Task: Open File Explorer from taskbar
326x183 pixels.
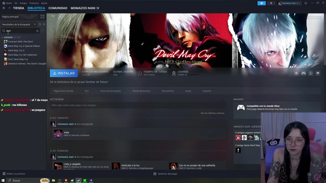Action: pyautogui.click(x=53, y=180)
